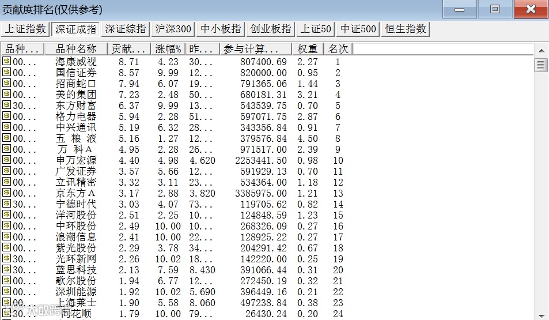Image resolution: width=549 pixels, height=320 pixels.
Task: Click the stock icon beside 中兴通讯
Action: pyautogui.click(x=7, y=126)
